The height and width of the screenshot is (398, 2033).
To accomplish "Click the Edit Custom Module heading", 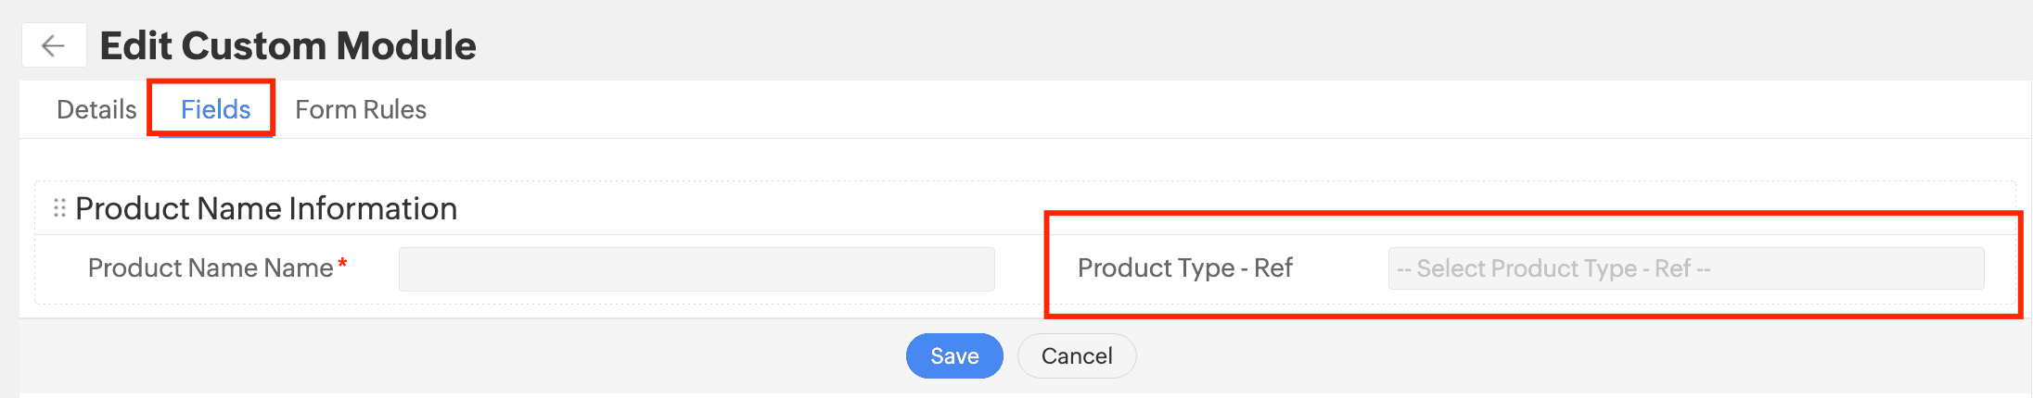I will click(x=288, y=45).
